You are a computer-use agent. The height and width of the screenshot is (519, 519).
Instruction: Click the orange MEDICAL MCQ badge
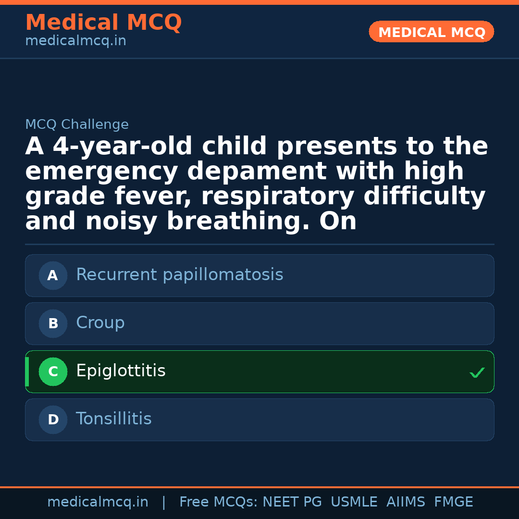pos(431,32)
